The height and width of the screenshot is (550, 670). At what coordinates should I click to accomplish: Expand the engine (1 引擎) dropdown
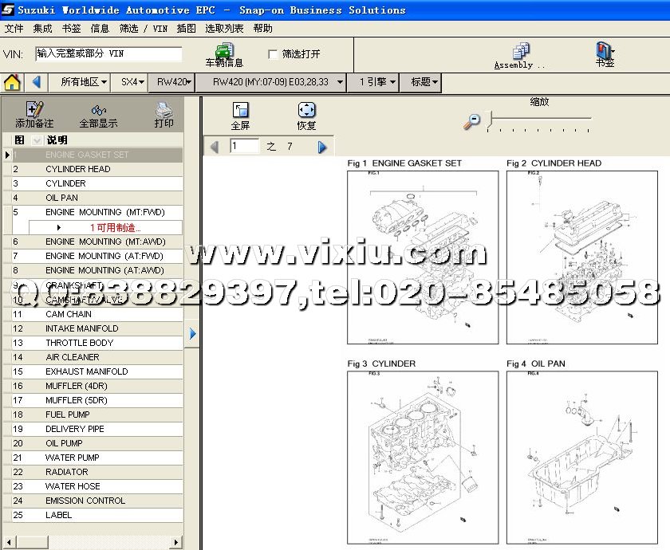(376, 82)
